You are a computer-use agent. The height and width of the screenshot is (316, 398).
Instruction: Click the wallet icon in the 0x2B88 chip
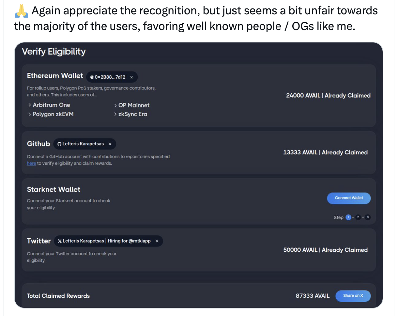pyautogui.click(x=92, y=77)
